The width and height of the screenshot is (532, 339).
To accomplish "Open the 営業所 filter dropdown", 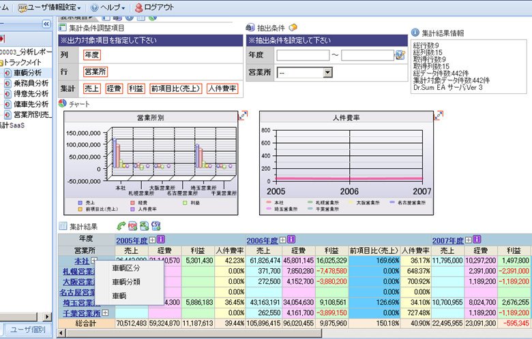I will click(x=327, y=72).
